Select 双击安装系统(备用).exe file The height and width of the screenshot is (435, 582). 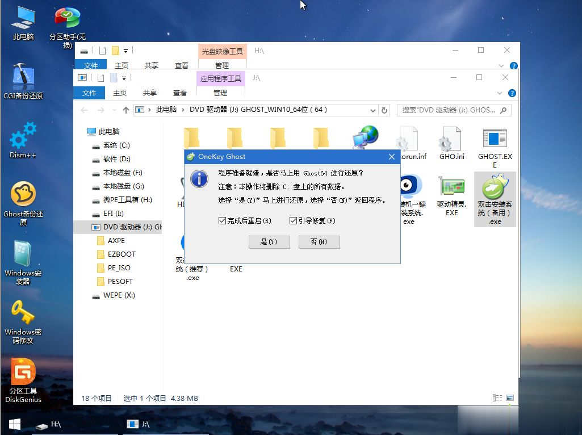click(495, 199)
